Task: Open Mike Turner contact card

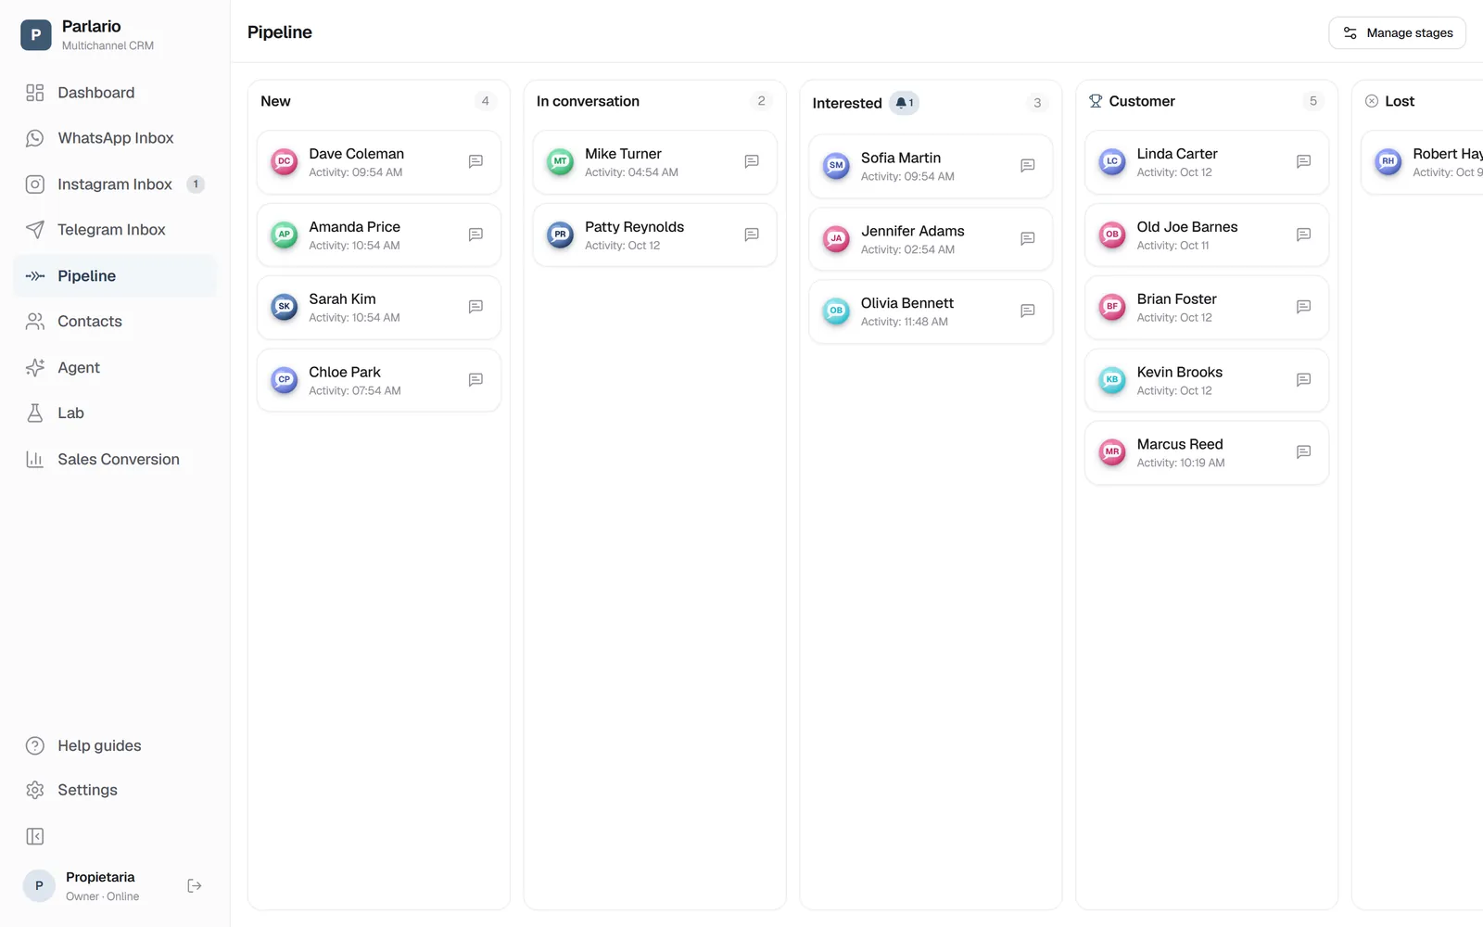Action: tap(654, 162)
